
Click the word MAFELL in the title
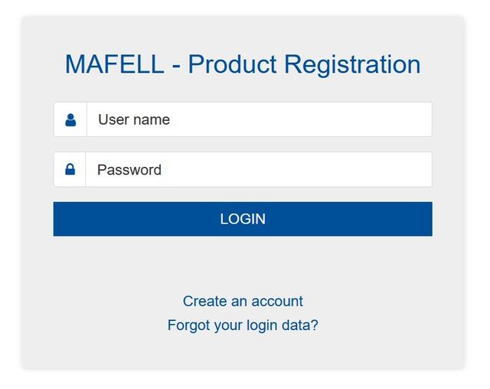pyautogui.click(x=114, y=64)
